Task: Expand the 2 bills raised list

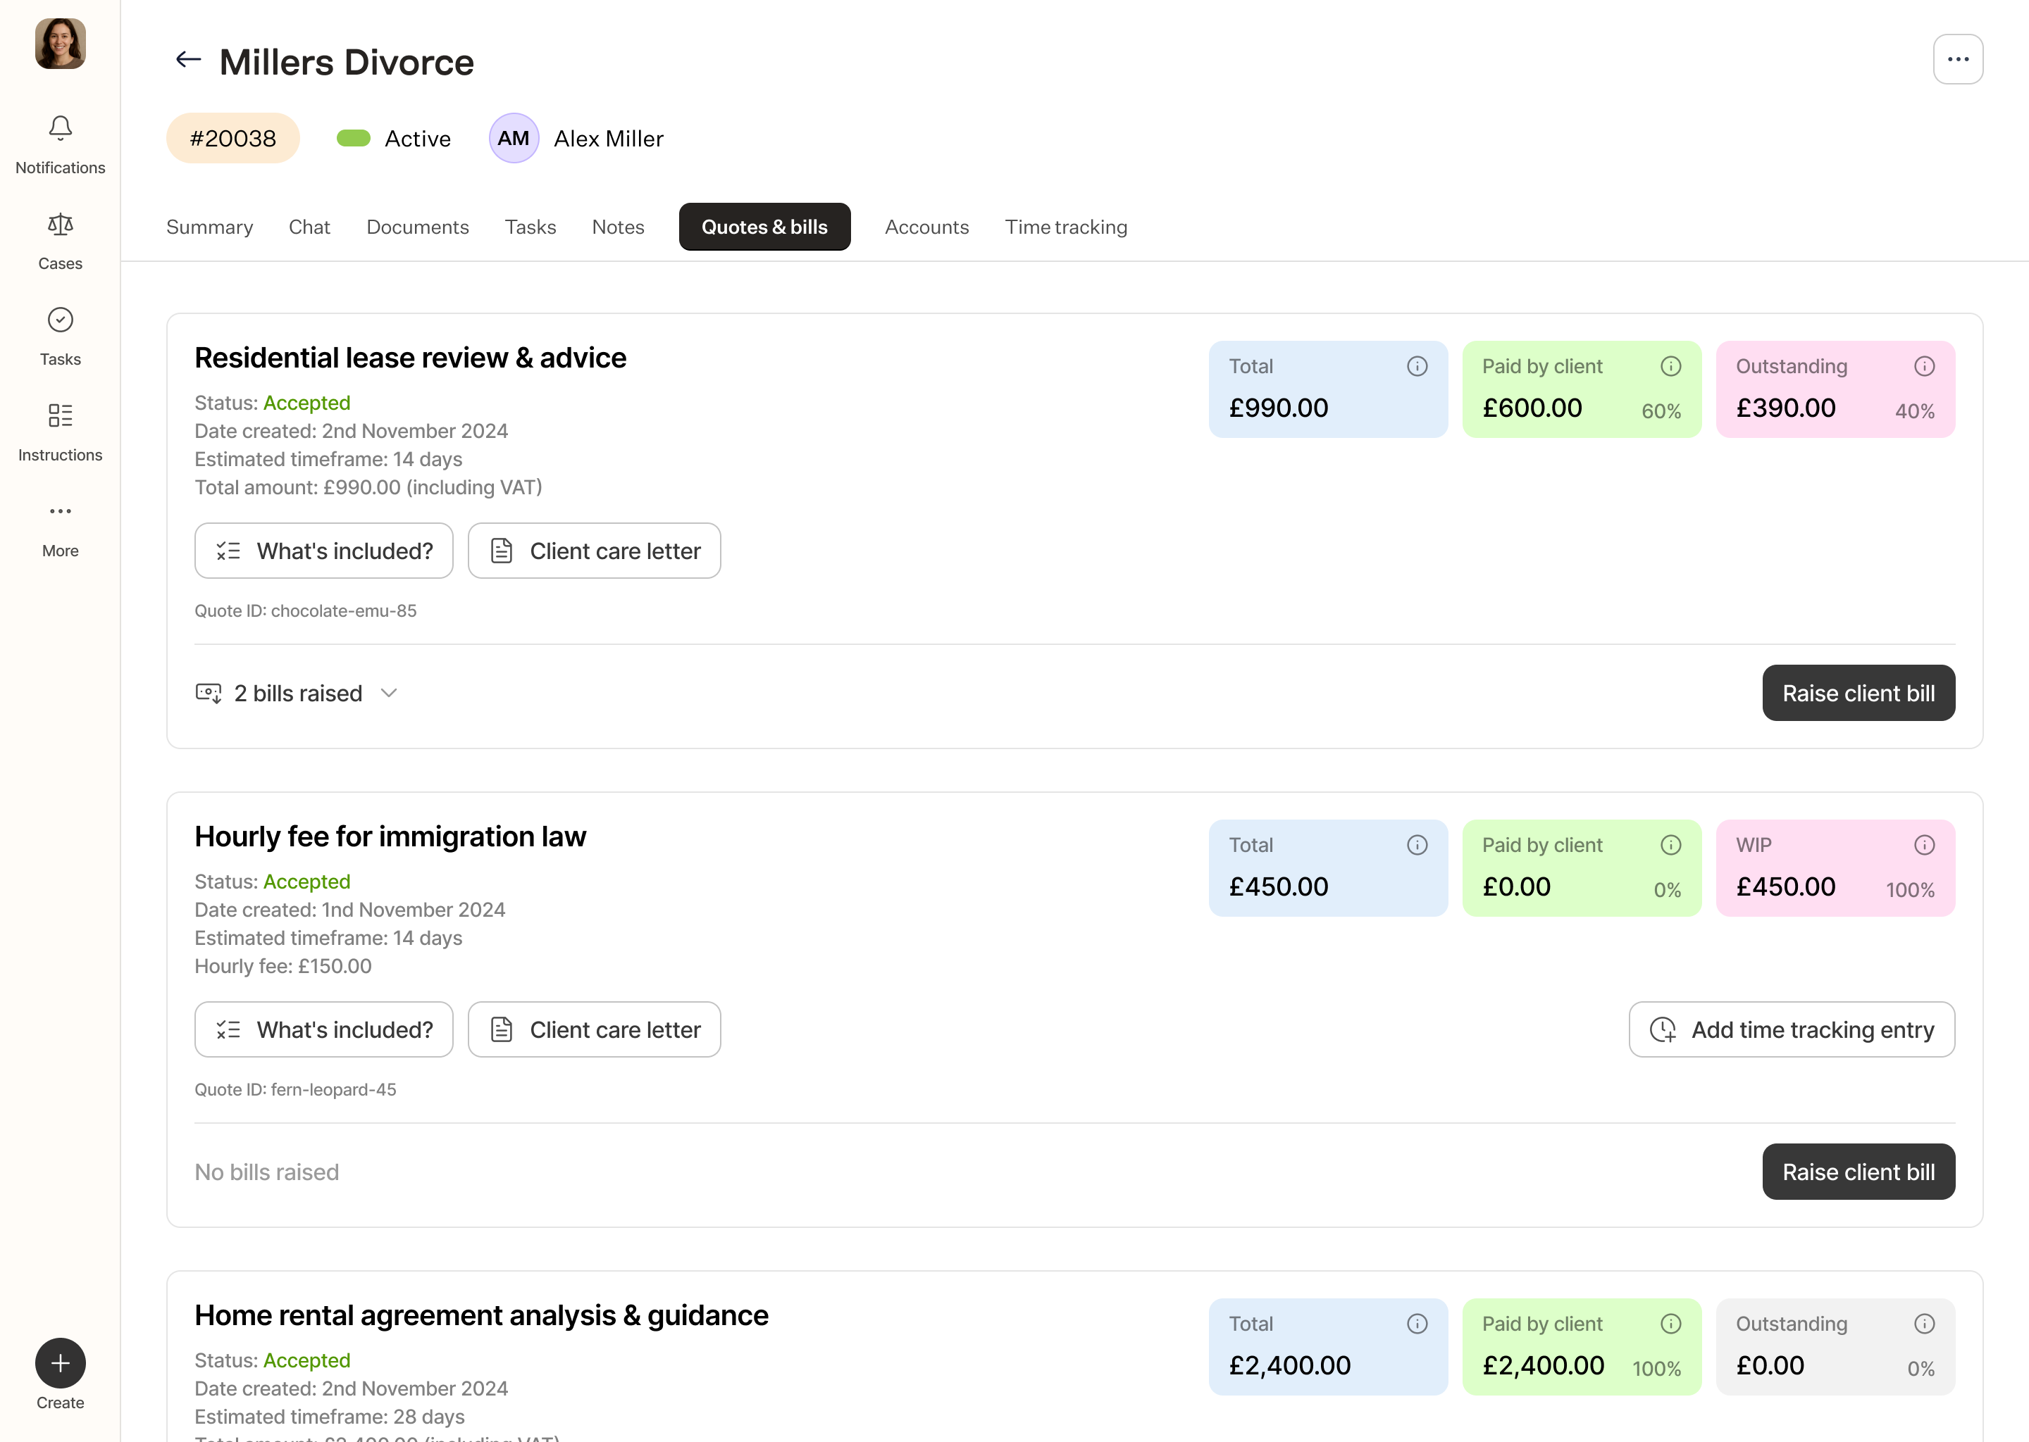Action: point(388,693)
